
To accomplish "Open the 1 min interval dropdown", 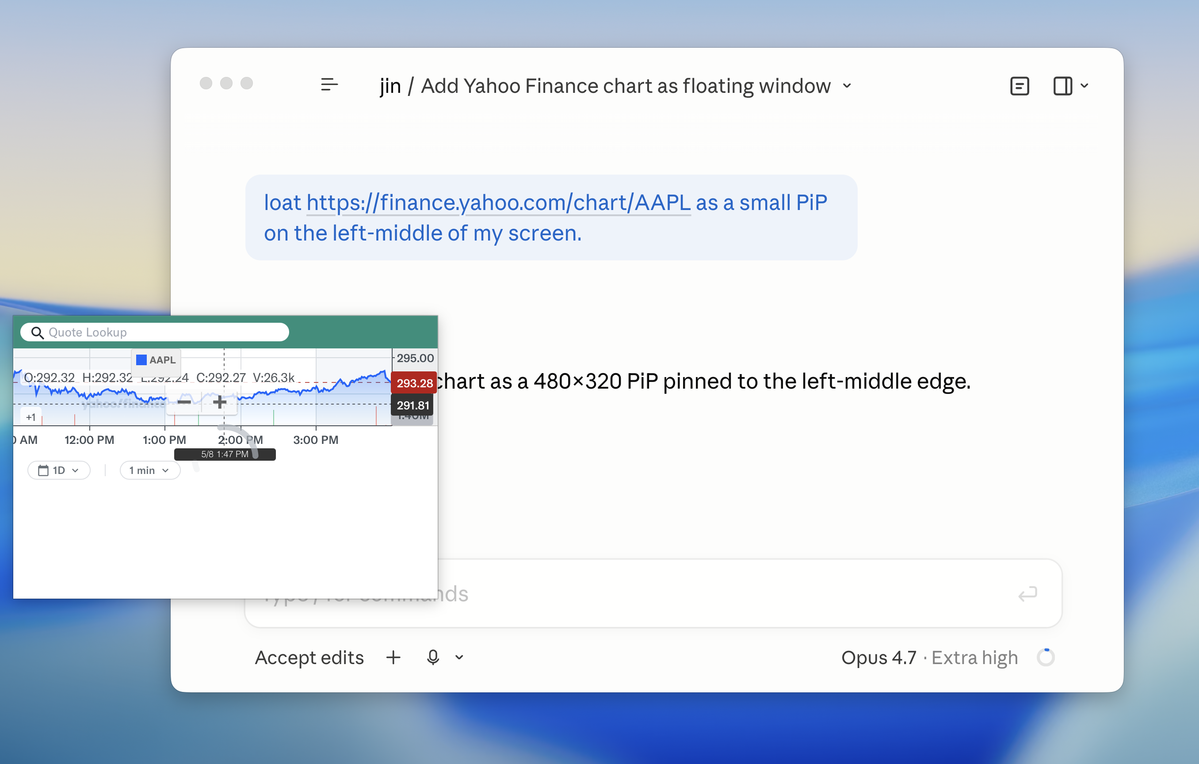I will [x=150, y=470].
